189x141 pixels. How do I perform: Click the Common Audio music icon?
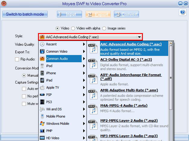pyautogui.click(x=42, y=59)
